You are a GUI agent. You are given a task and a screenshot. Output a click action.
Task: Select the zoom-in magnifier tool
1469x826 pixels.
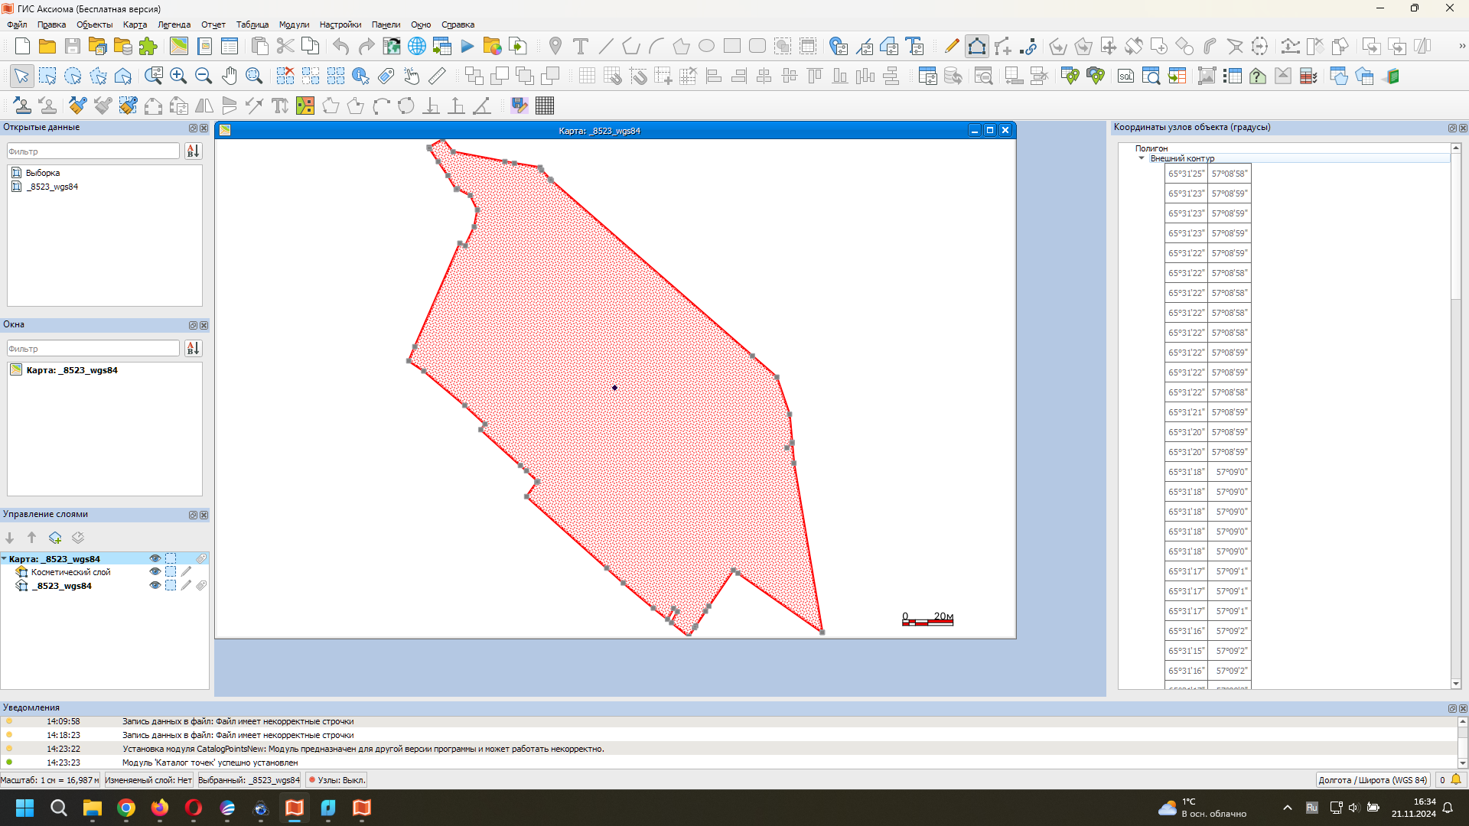point(178,76)
